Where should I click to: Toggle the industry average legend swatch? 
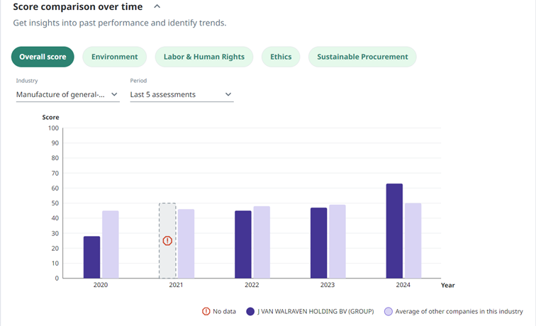pos(388,311)
